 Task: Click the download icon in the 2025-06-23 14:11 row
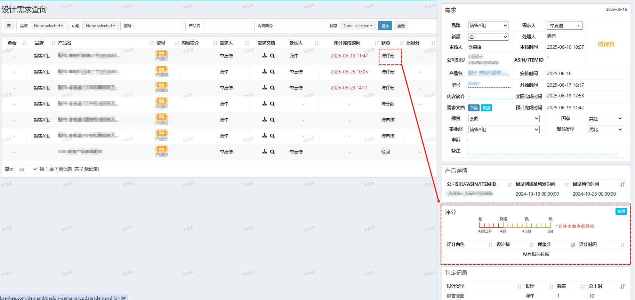(x=264, y=87)
